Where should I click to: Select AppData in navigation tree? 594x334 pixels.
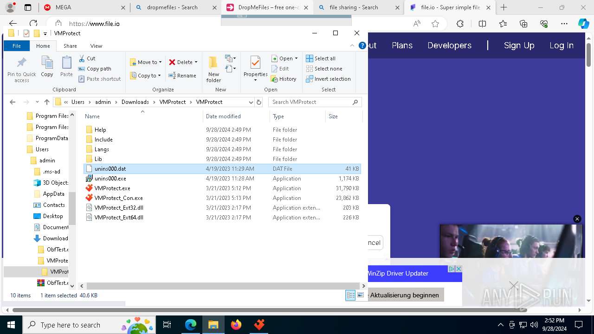(53, 194)
